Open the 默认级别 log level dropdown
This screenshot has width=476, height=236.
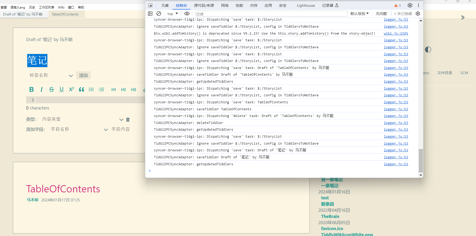tap(359, 14)
